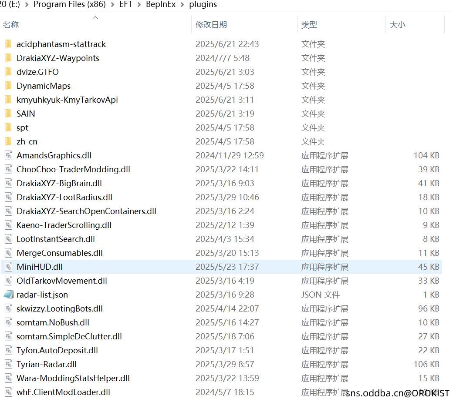Expand the breadcrumb chevron after BepInEx
453x402 pixels.
pyautogui.click(x=183, y=5)
